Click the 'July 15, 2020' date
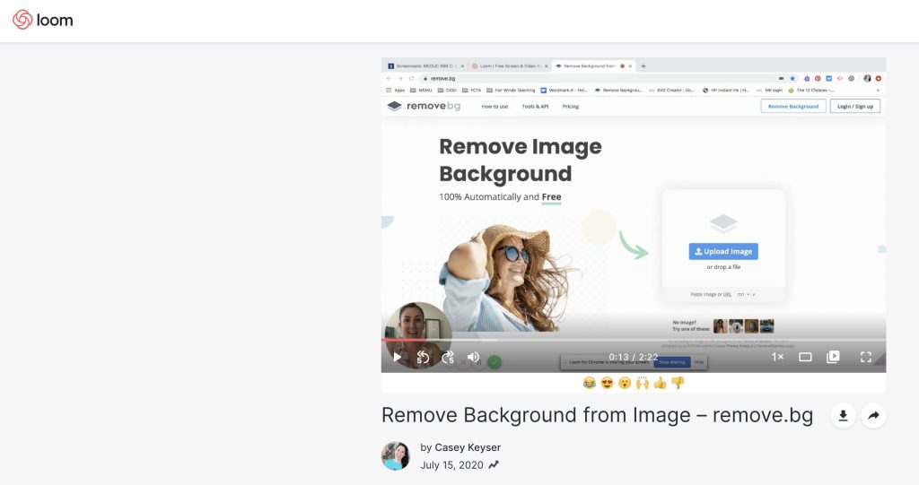 tap(452, 465)
